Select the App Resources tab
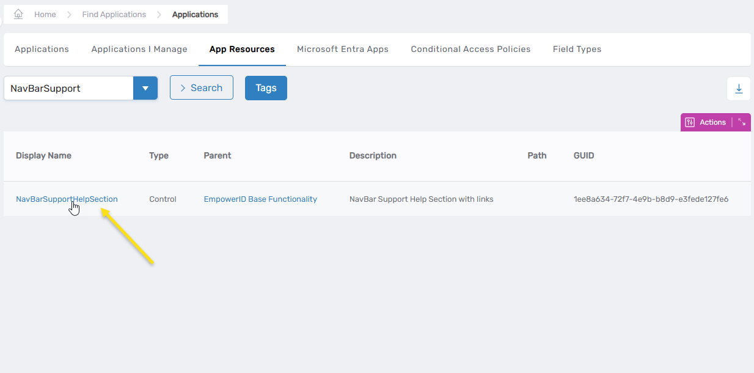The width and height of the screenshot is (754, 373). coord(242,49)
